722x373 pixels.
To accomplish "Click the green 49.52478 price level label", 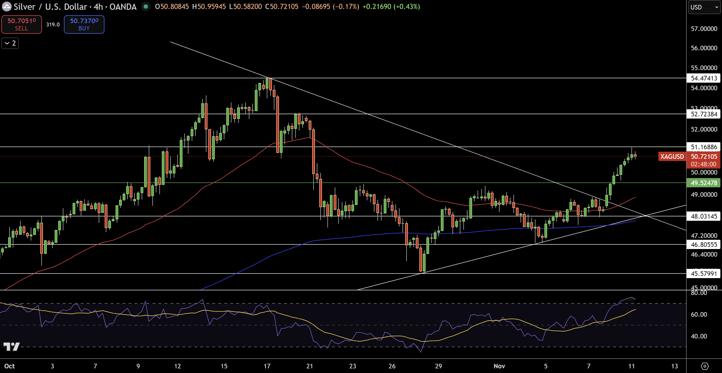I will point(704,183).
